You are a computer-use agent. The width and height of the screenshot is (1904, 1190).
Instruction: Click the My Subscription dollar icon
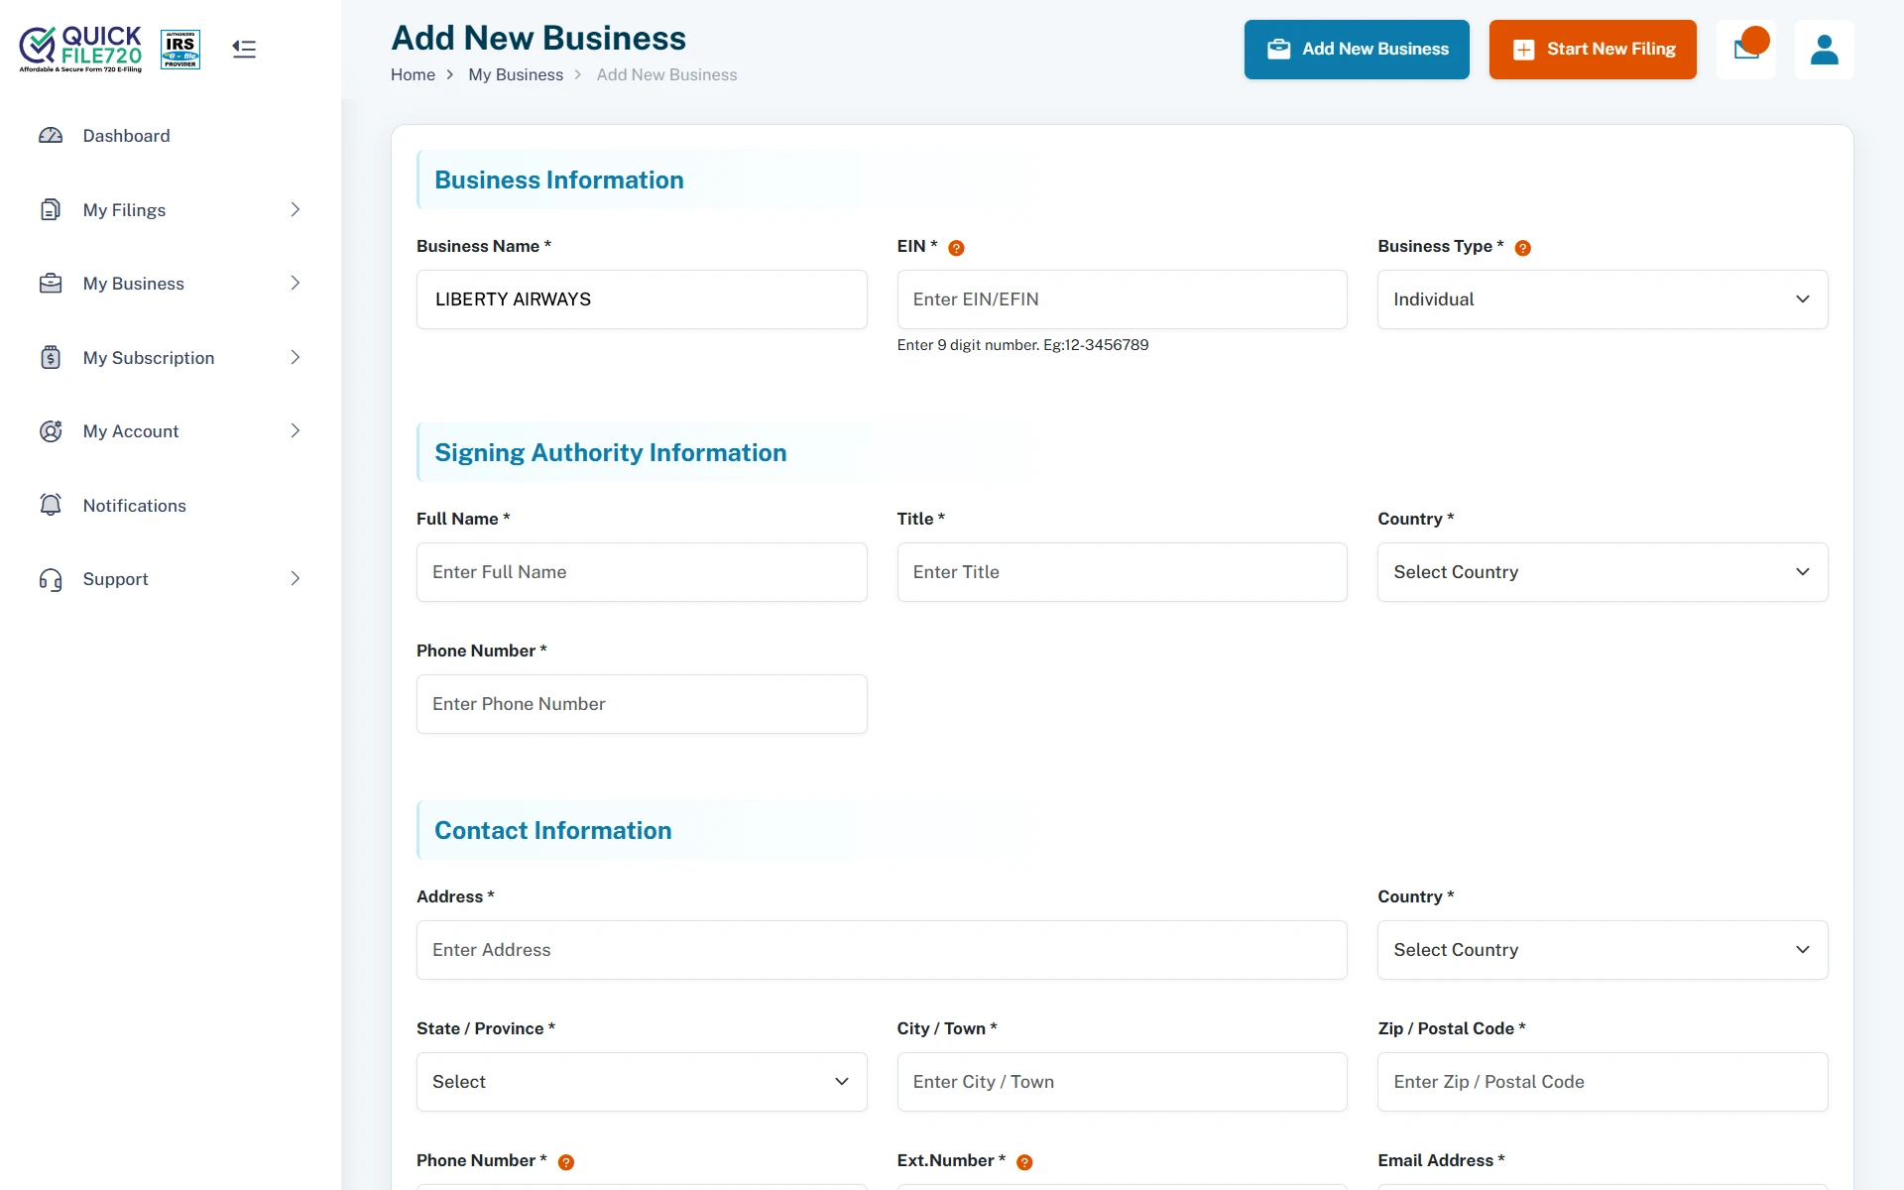51,357
